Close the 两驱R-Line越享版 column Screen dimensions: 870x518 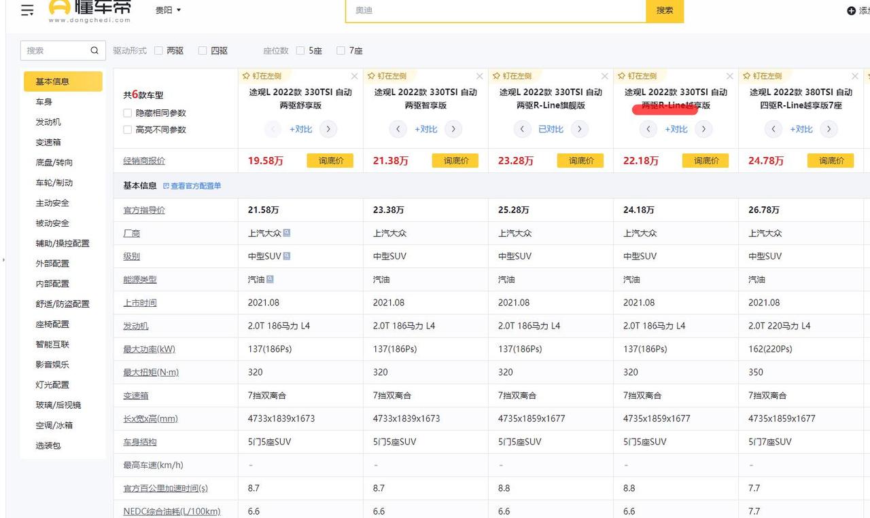(729, 76)
